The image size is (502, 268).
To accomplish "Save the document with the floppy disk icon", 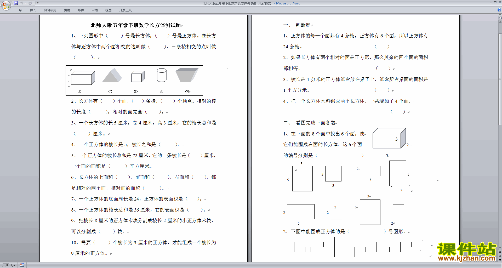I will [16, 3].
